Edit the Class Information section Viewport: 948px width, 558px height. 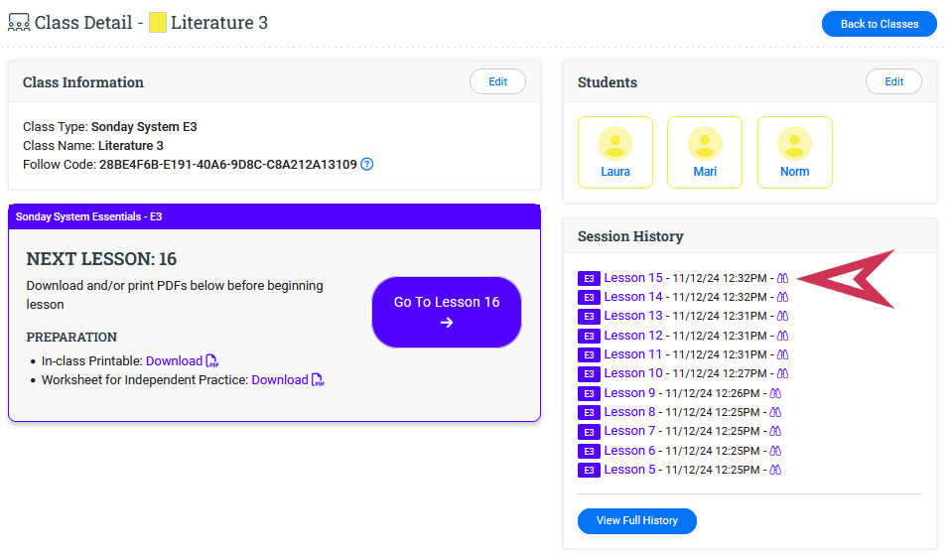click(x=497, y=82)
